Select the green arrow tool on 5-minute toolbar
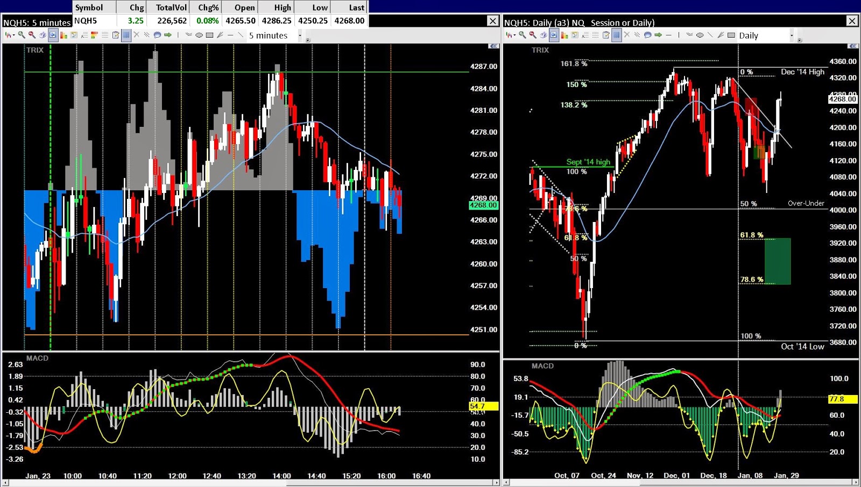This screenshot has width=861, height=487. pos(168,35)
